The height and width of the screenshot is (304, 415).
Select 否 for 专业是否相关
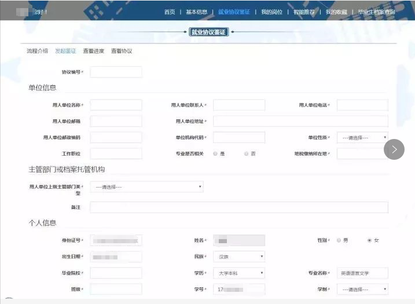[x=246, y=154]
